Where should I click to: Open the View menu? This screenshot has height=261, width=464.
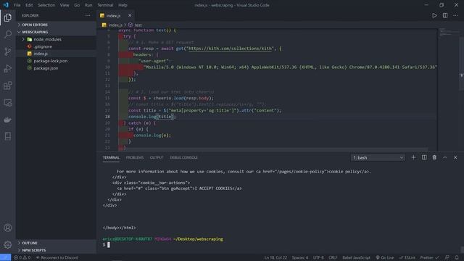pyautogui.click(x=65, y=5)
